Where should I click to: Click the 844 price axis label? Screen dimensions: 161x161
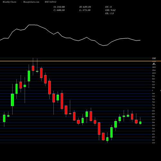[154, 93]
